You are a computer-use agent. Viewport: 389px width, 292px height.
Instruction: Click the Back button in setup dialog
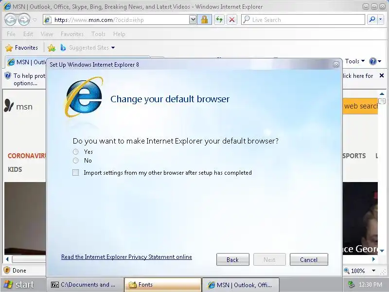click(233, 259)
